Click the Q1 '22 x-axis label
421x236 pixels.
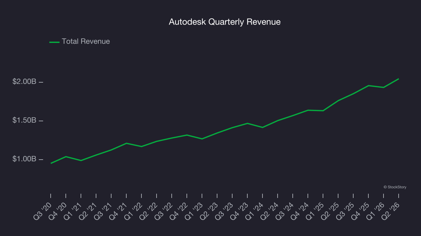click(134, 211)
